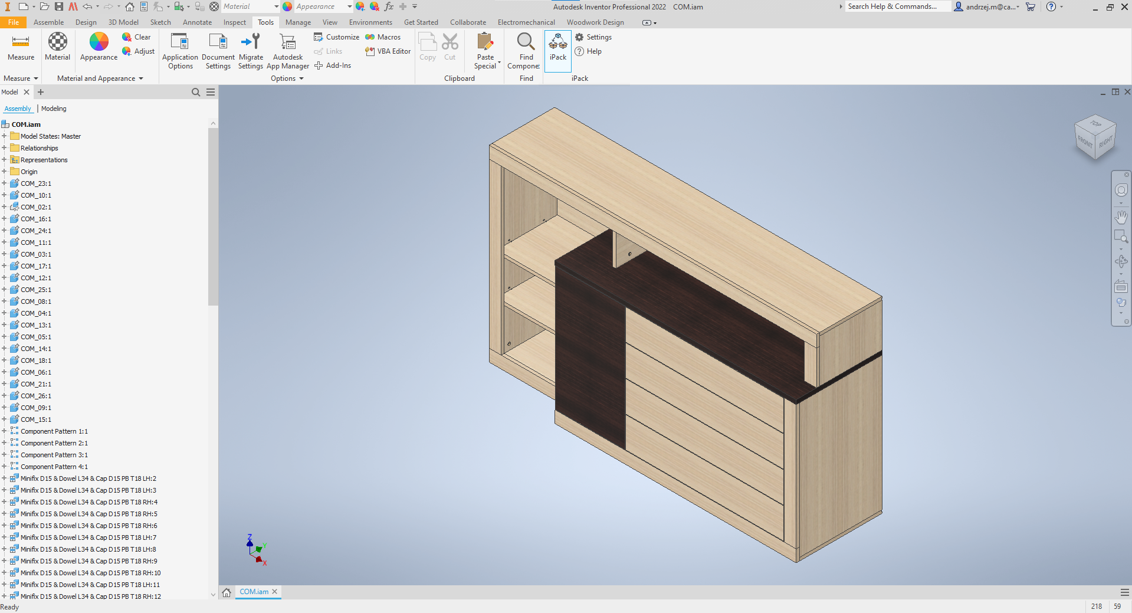The width and height of the screenshot is (1132, 613).
Task: Switch browser to Modeling view
Action: (x=54, y=109)
